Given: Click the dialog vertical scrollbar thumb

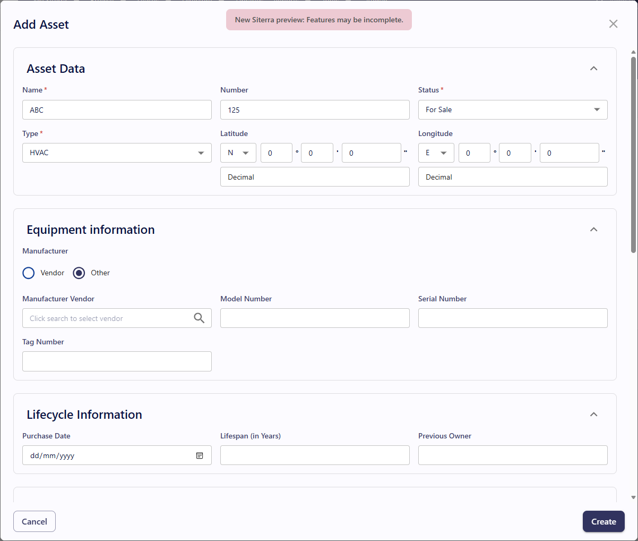Looking at the screenshot, I should [633, 154].
